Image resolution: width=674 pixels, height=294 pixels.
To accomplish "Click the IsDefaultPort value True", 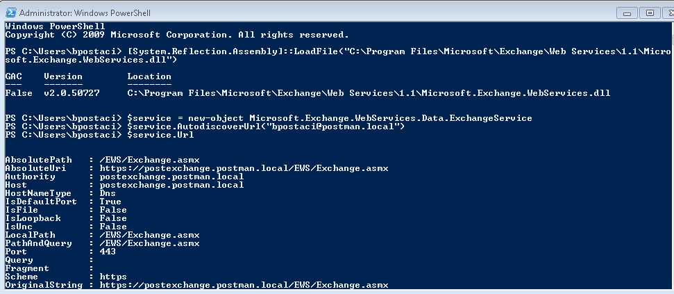I will 110,202.
